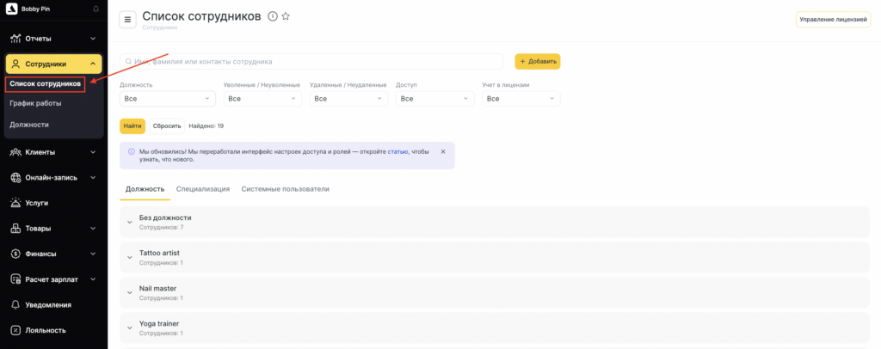This screenshot has width=881, height=349.
Task: Open the статью link in the banner
Action: click(398, 151)
